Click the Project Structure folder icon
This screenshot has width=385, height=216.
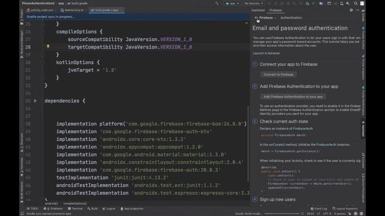[x=321, y=4]
